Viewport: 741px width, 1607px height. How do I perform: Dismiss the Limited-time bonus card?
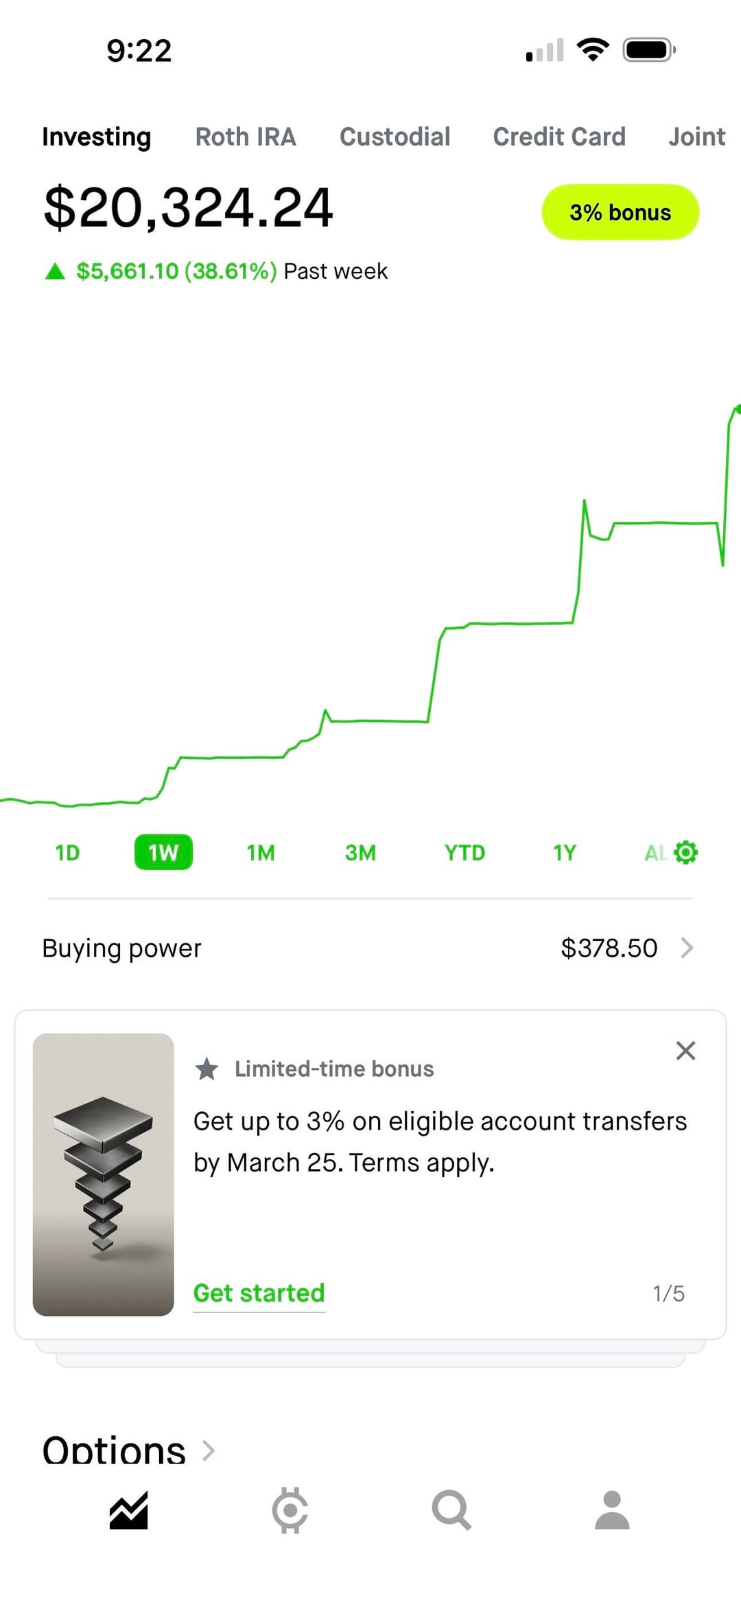tap(685, 1051)
